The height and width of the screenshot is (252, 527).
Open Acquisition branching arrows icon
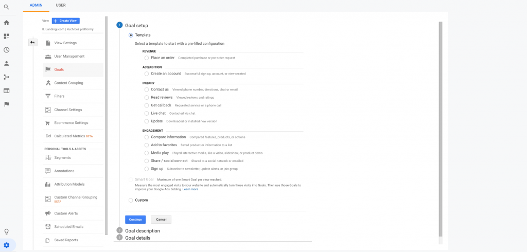point(6,77)
